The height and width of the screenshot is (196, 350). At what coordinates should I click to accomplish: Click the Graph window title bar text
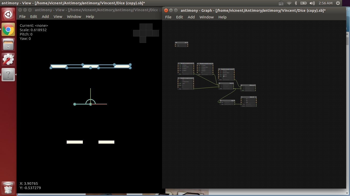(253, 10)
